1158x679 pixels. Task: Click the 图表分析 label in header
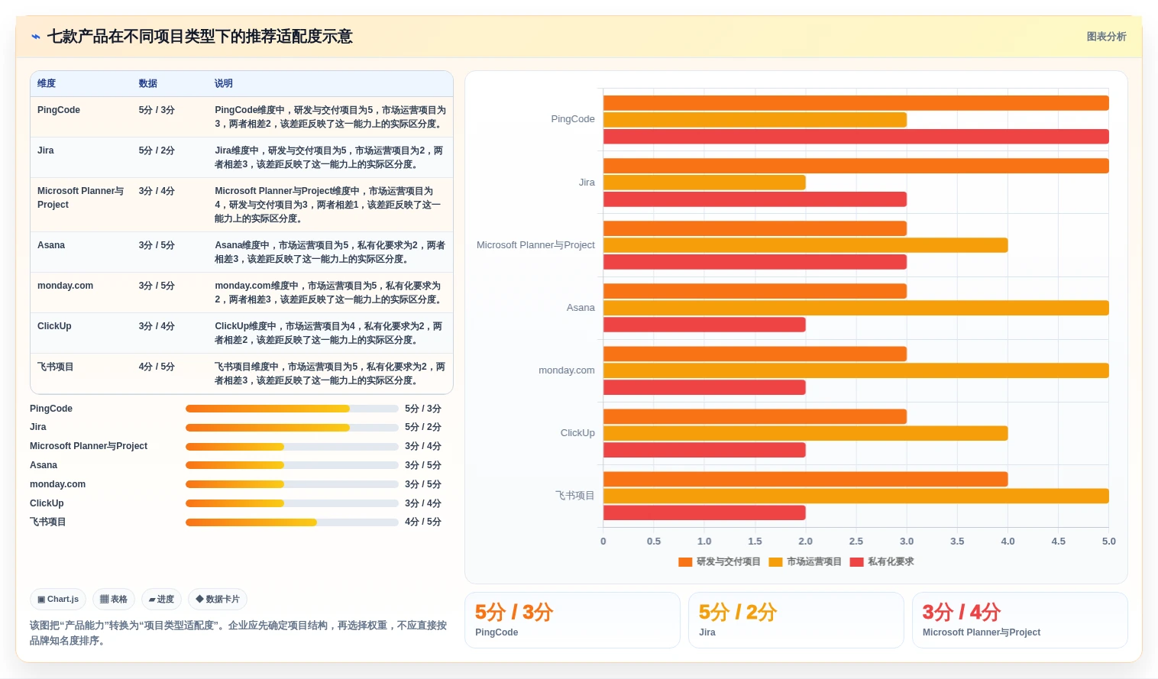point(1106,37)
